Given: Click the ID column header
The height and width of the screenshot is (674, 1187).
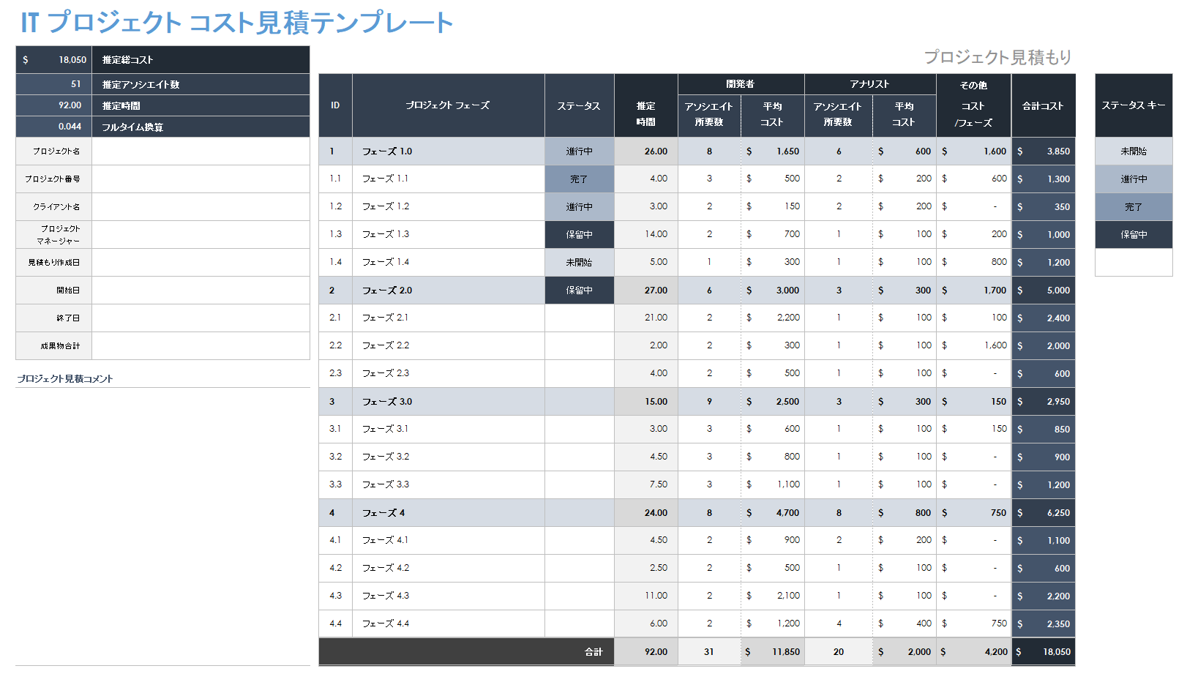Looking at the screenshot, I should pos(336,105).
